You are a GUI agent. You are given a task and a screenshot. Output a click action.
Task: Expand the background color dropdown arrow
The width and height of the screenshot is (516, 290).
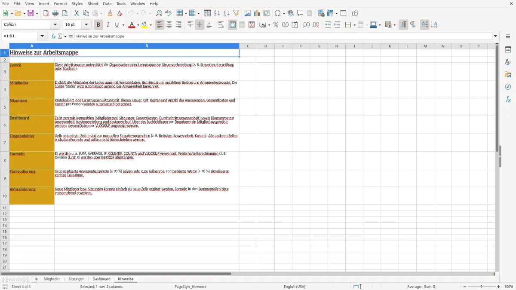coord(150,25)
